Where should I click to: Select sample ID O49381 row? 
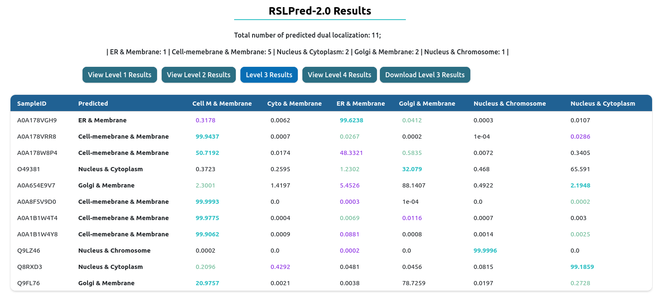point(28,169)
